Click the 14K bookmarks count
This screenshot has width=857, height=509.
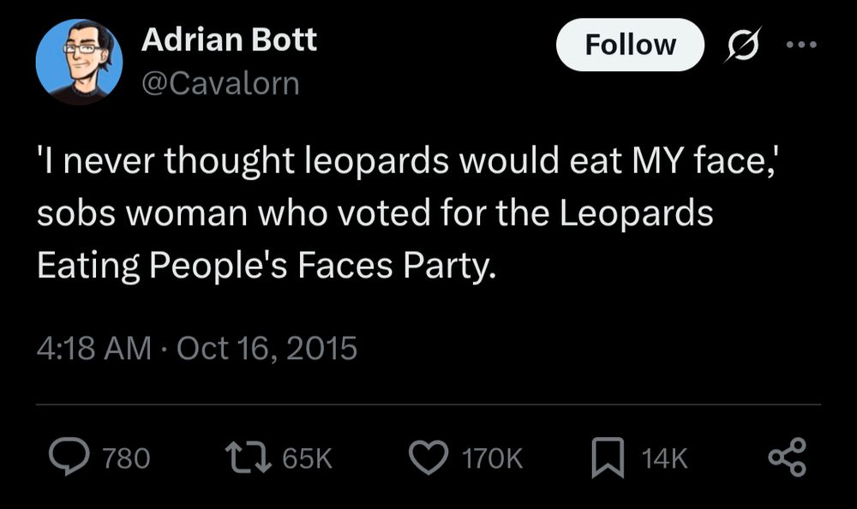point(664,459)
